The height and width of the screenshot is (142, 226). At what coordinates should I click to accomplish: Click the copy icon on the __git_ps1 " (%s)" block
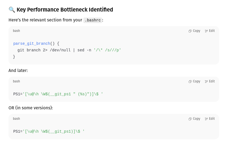pos(190,82)
